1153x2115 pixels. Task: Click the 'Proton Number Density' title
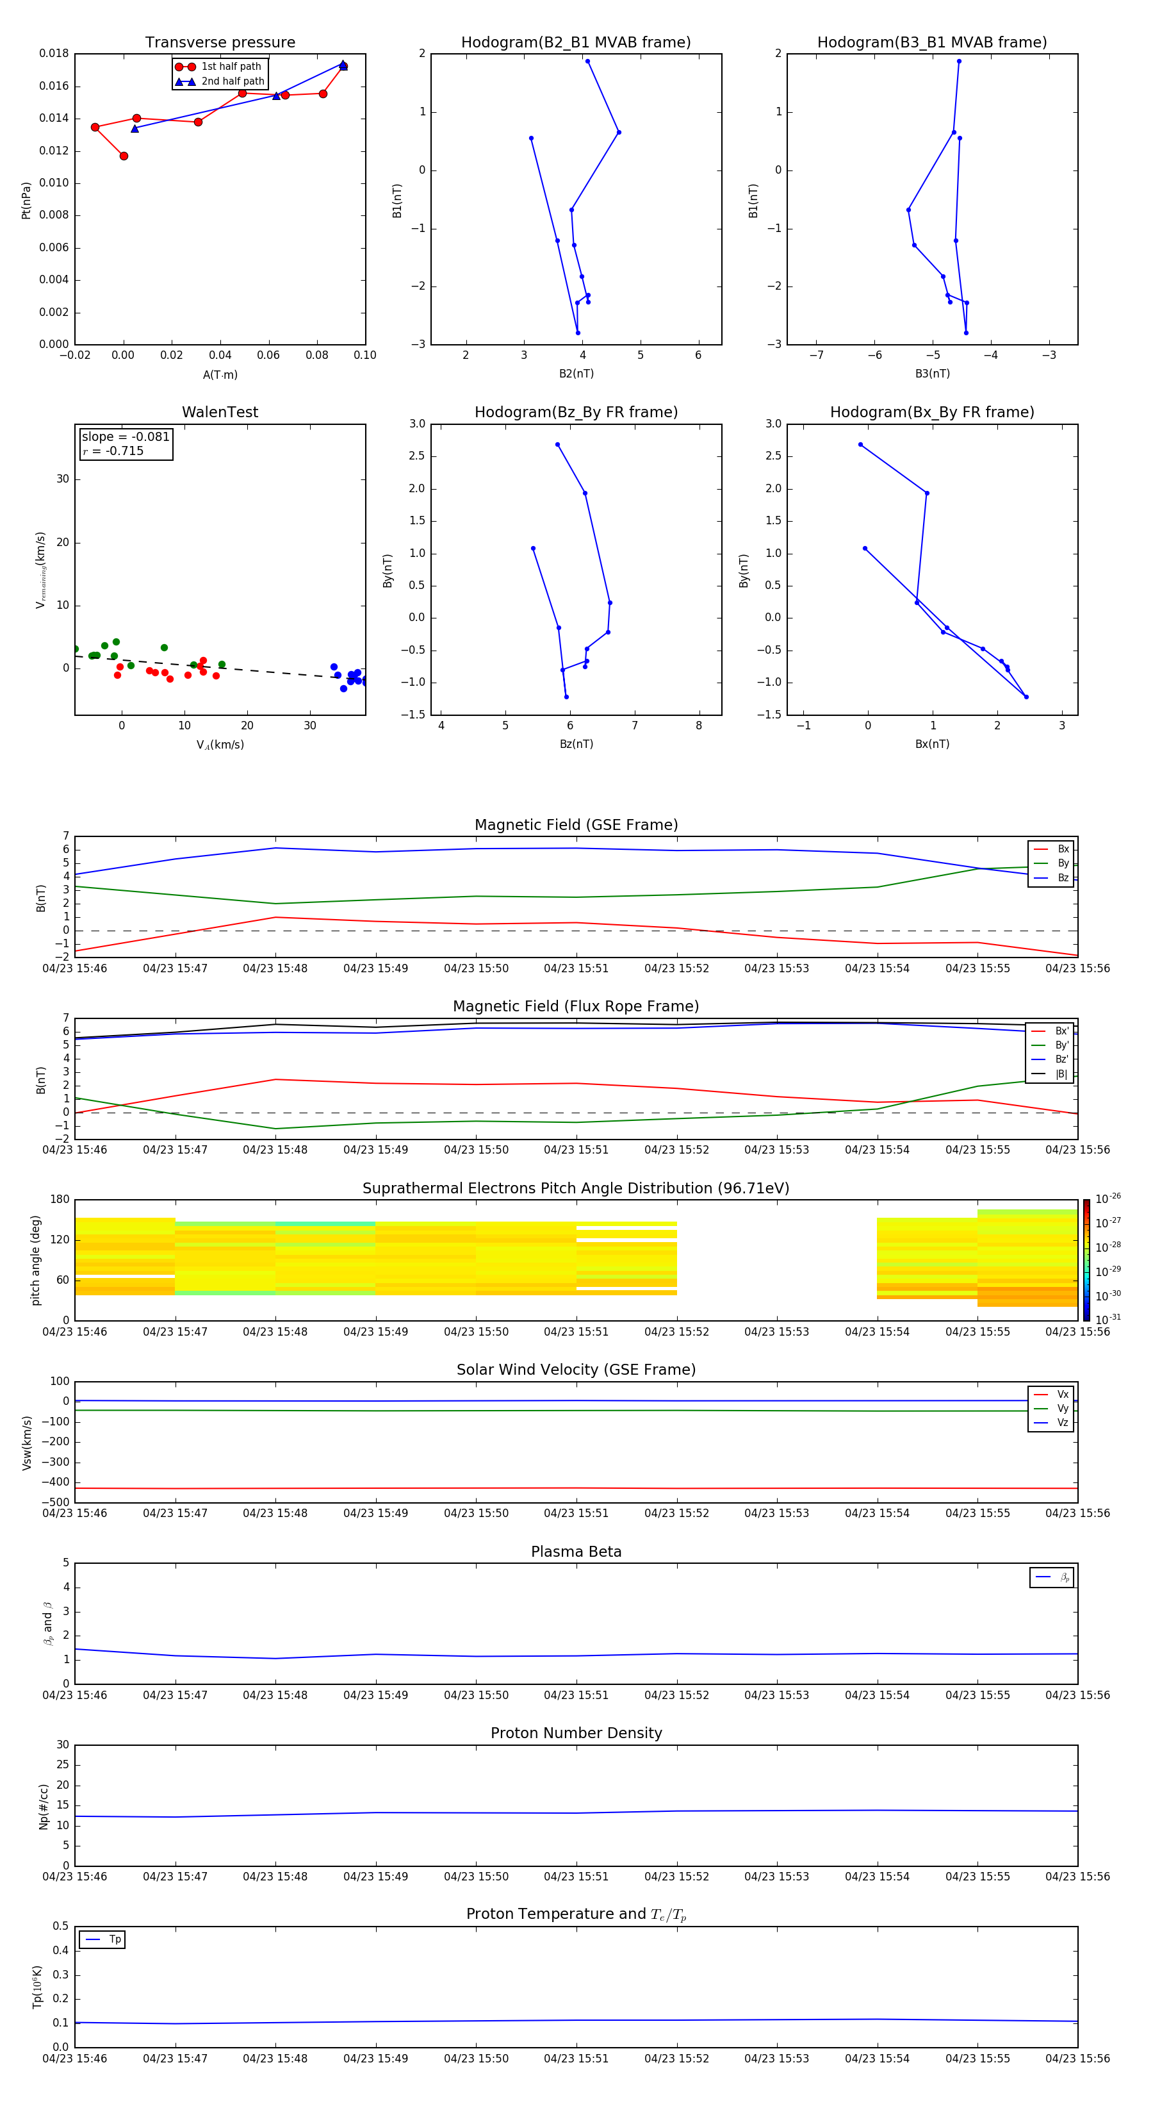pyautogui.click(x=576, y=1733)
